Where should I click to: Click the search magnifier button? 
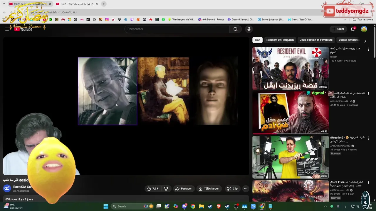click(x=236, y=29)
